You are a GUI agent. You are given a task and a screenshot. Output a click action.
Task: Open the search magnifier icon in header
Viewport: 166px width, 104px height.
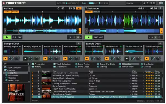[x=144, y=3]
